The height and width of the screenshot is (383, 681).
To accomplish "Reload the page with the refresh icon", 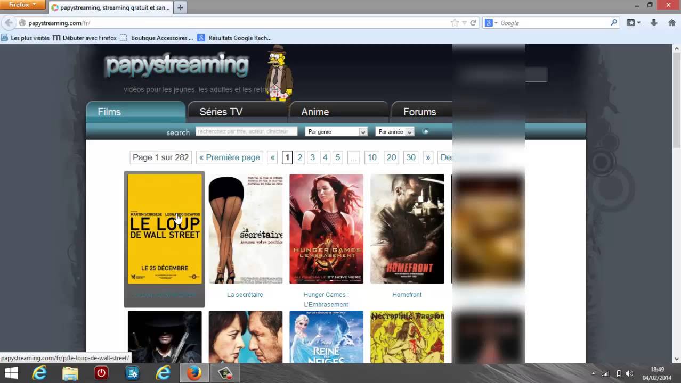I will click(473, 23).
